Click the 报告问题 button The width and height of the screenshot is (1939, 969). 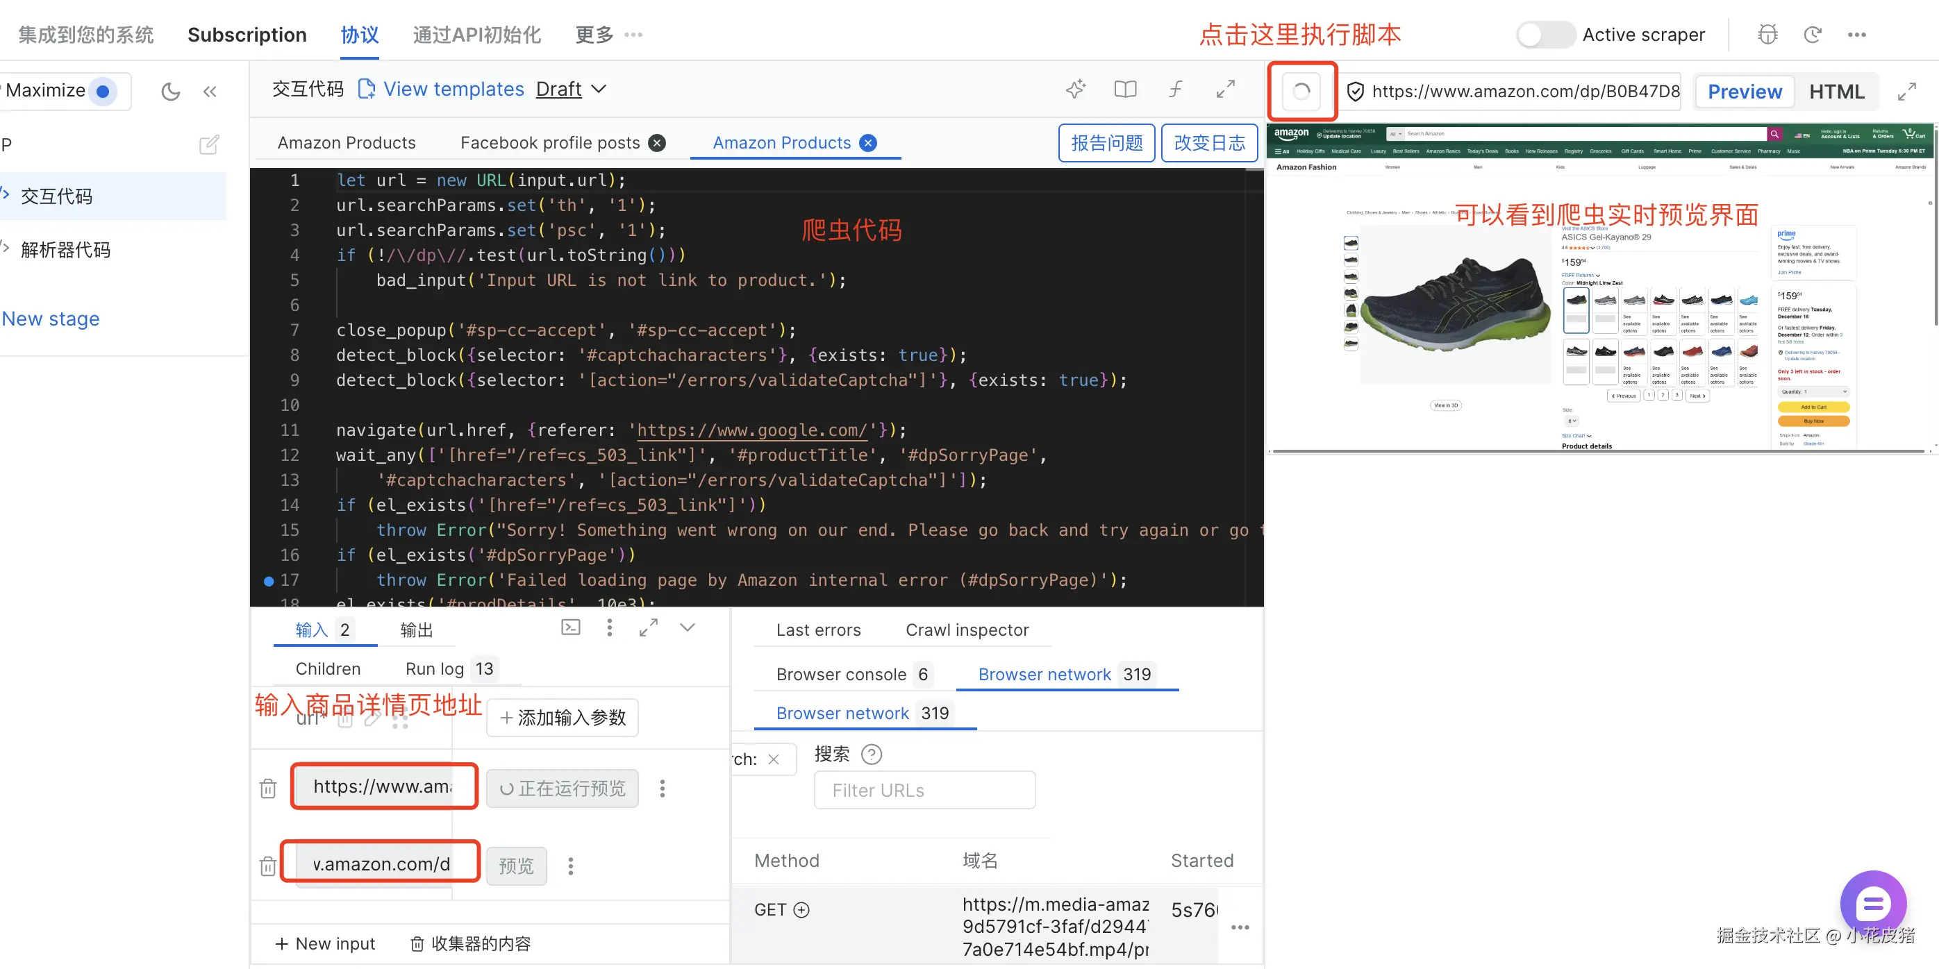click(x=1106, y=143)
